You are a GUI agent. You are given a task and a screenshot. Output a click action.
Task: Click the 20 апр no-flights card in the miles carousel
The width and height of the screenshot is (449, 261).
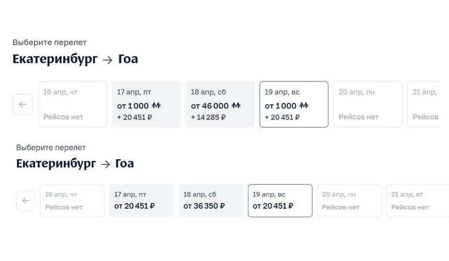[368, 104]
